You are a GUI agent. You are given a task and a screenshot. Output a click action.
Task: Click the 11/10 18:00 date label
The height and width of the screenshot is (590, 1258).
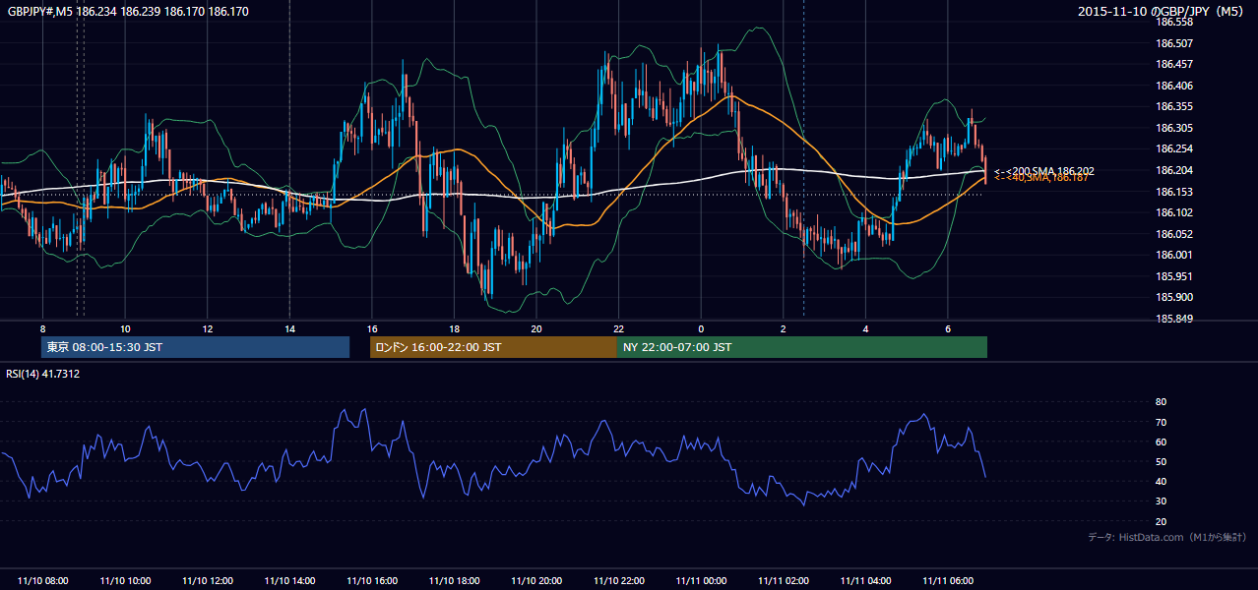[454, 581]
